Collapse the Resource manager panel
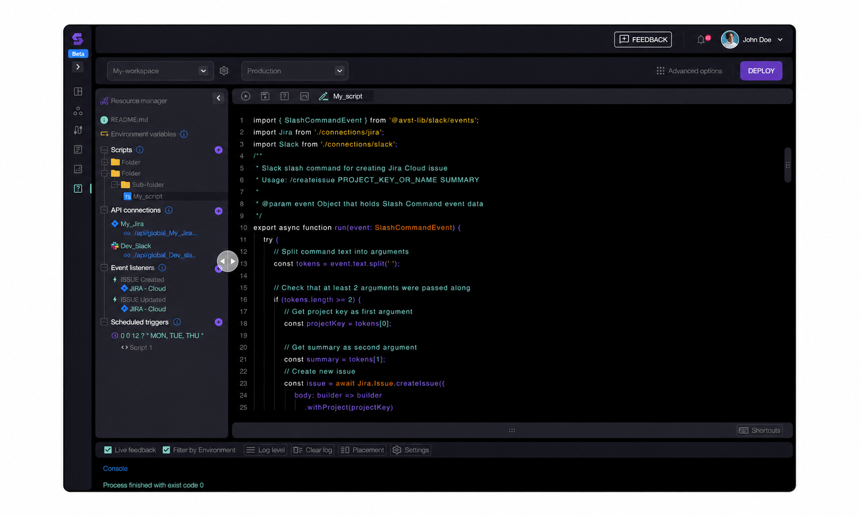This screenshot has height=516, width=860. (218, 98)
